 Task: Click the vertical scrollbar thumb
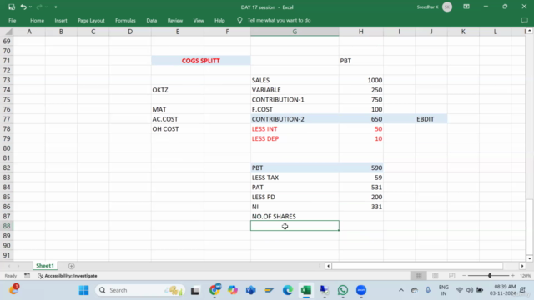click(529, 226)
